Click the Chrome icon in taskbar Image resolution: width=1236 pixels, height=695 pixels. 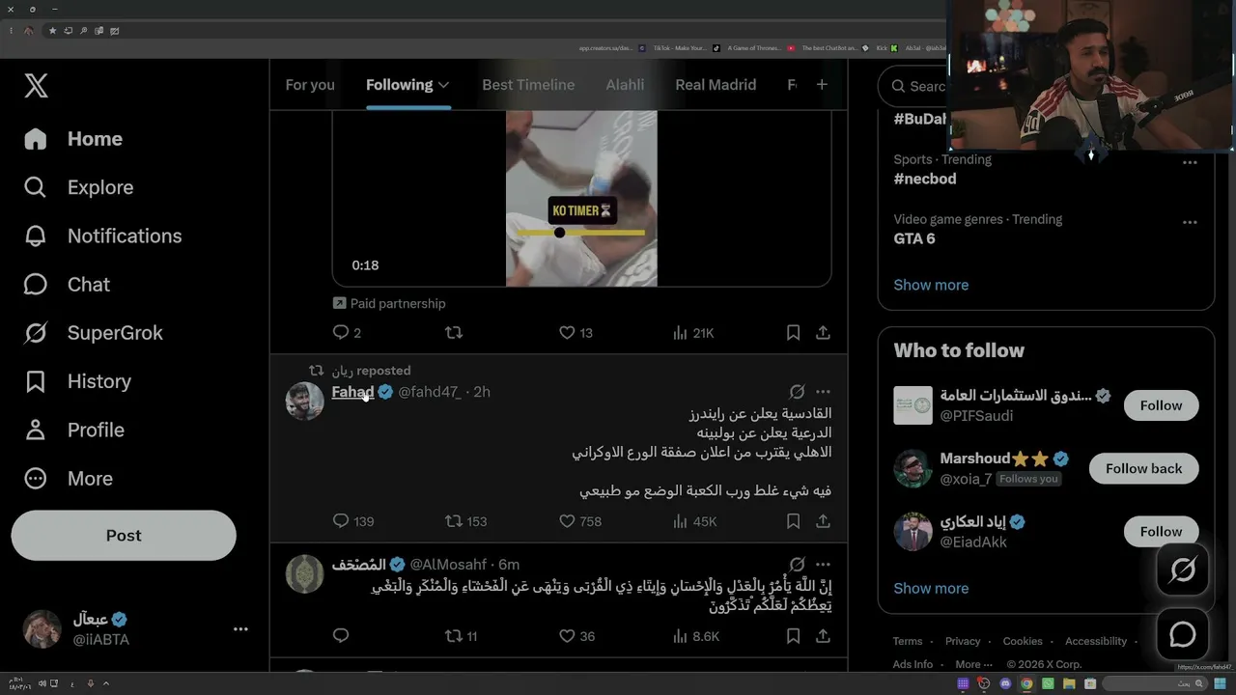click(1026, 683)
